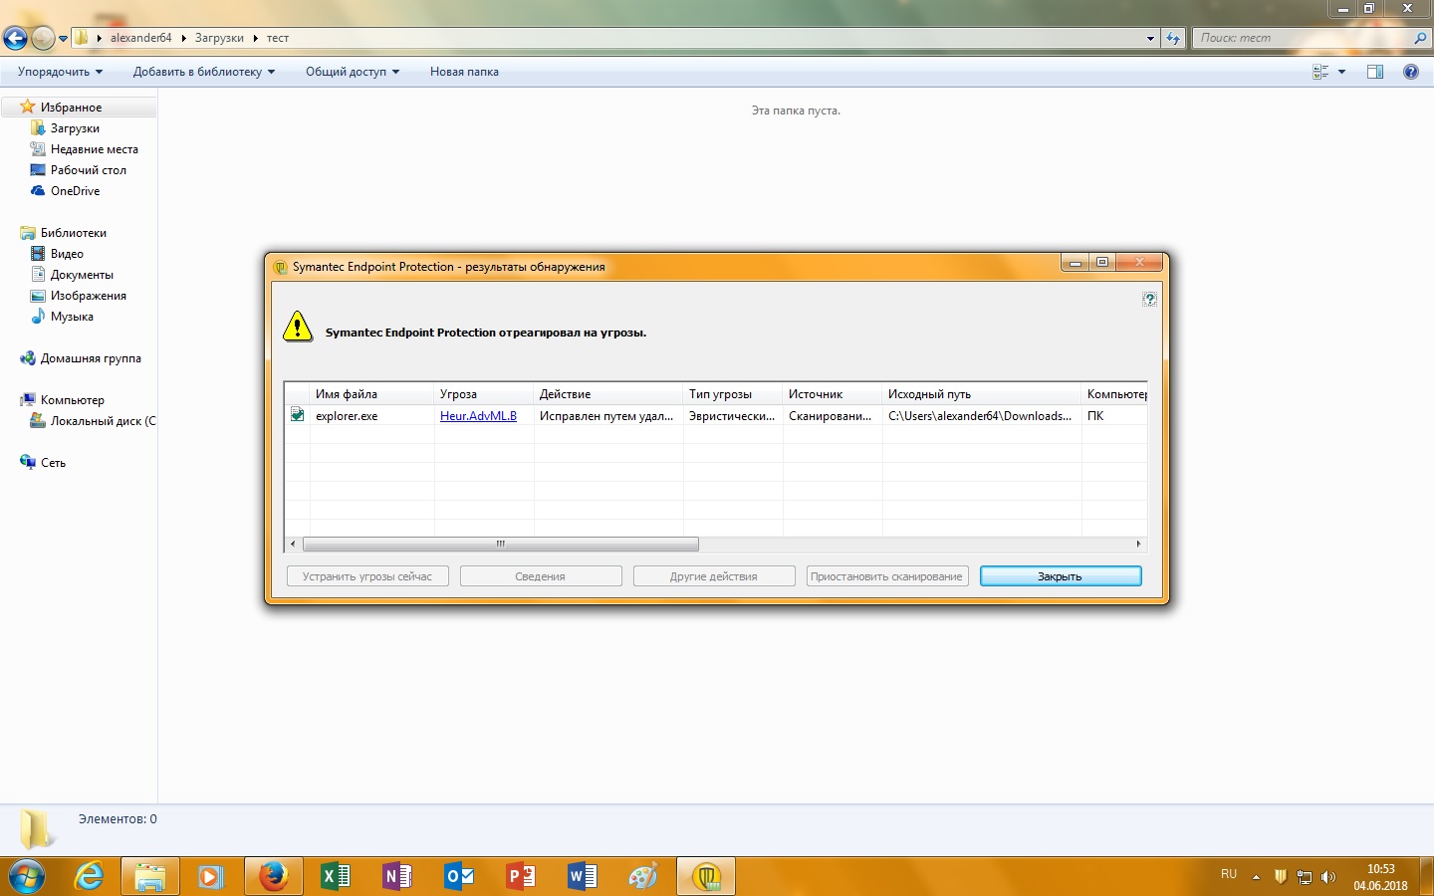Screen dimensions: 1434x896
Task: Open PowerPoint from the taskbar
Action: [521, 876]
